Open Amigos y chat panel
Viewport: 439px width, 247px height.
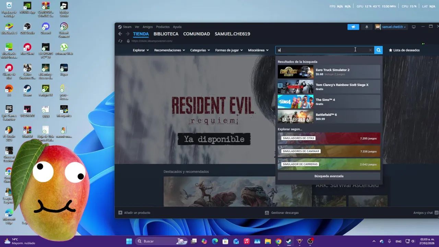click(426, 213)
